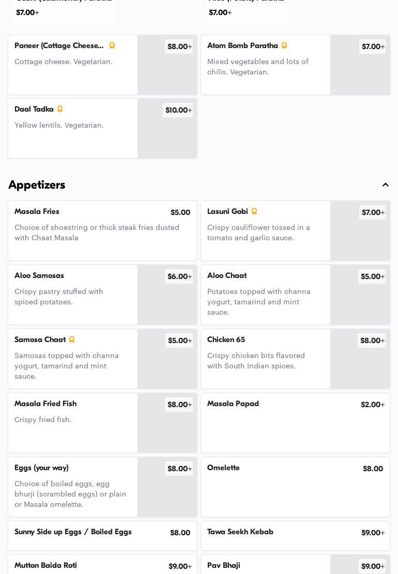Add Aloo Samosas with $6.00+ button
This screenshot has width=398, height=574.
tap(179, 276)
